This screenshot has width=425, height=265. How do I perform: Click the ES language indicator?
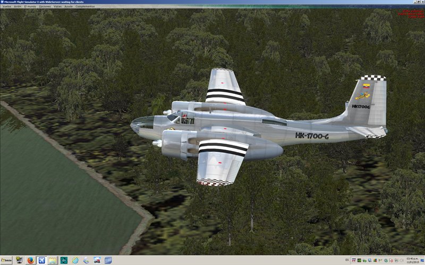(347, 260)
